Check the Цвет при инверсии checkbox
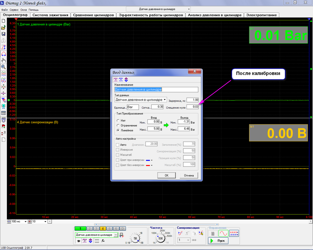313x250 pixels. pyautogui.click(x=117, y=160)
